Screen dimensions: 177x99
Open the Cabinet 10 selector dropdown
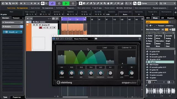127,48
